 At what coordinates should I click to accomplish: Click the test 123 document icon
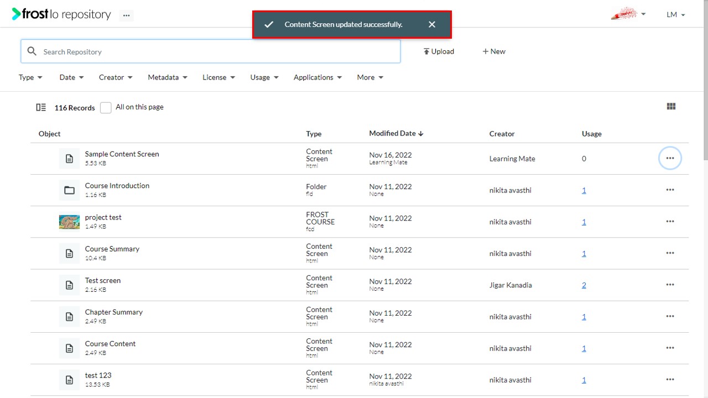tap(69, 380)
